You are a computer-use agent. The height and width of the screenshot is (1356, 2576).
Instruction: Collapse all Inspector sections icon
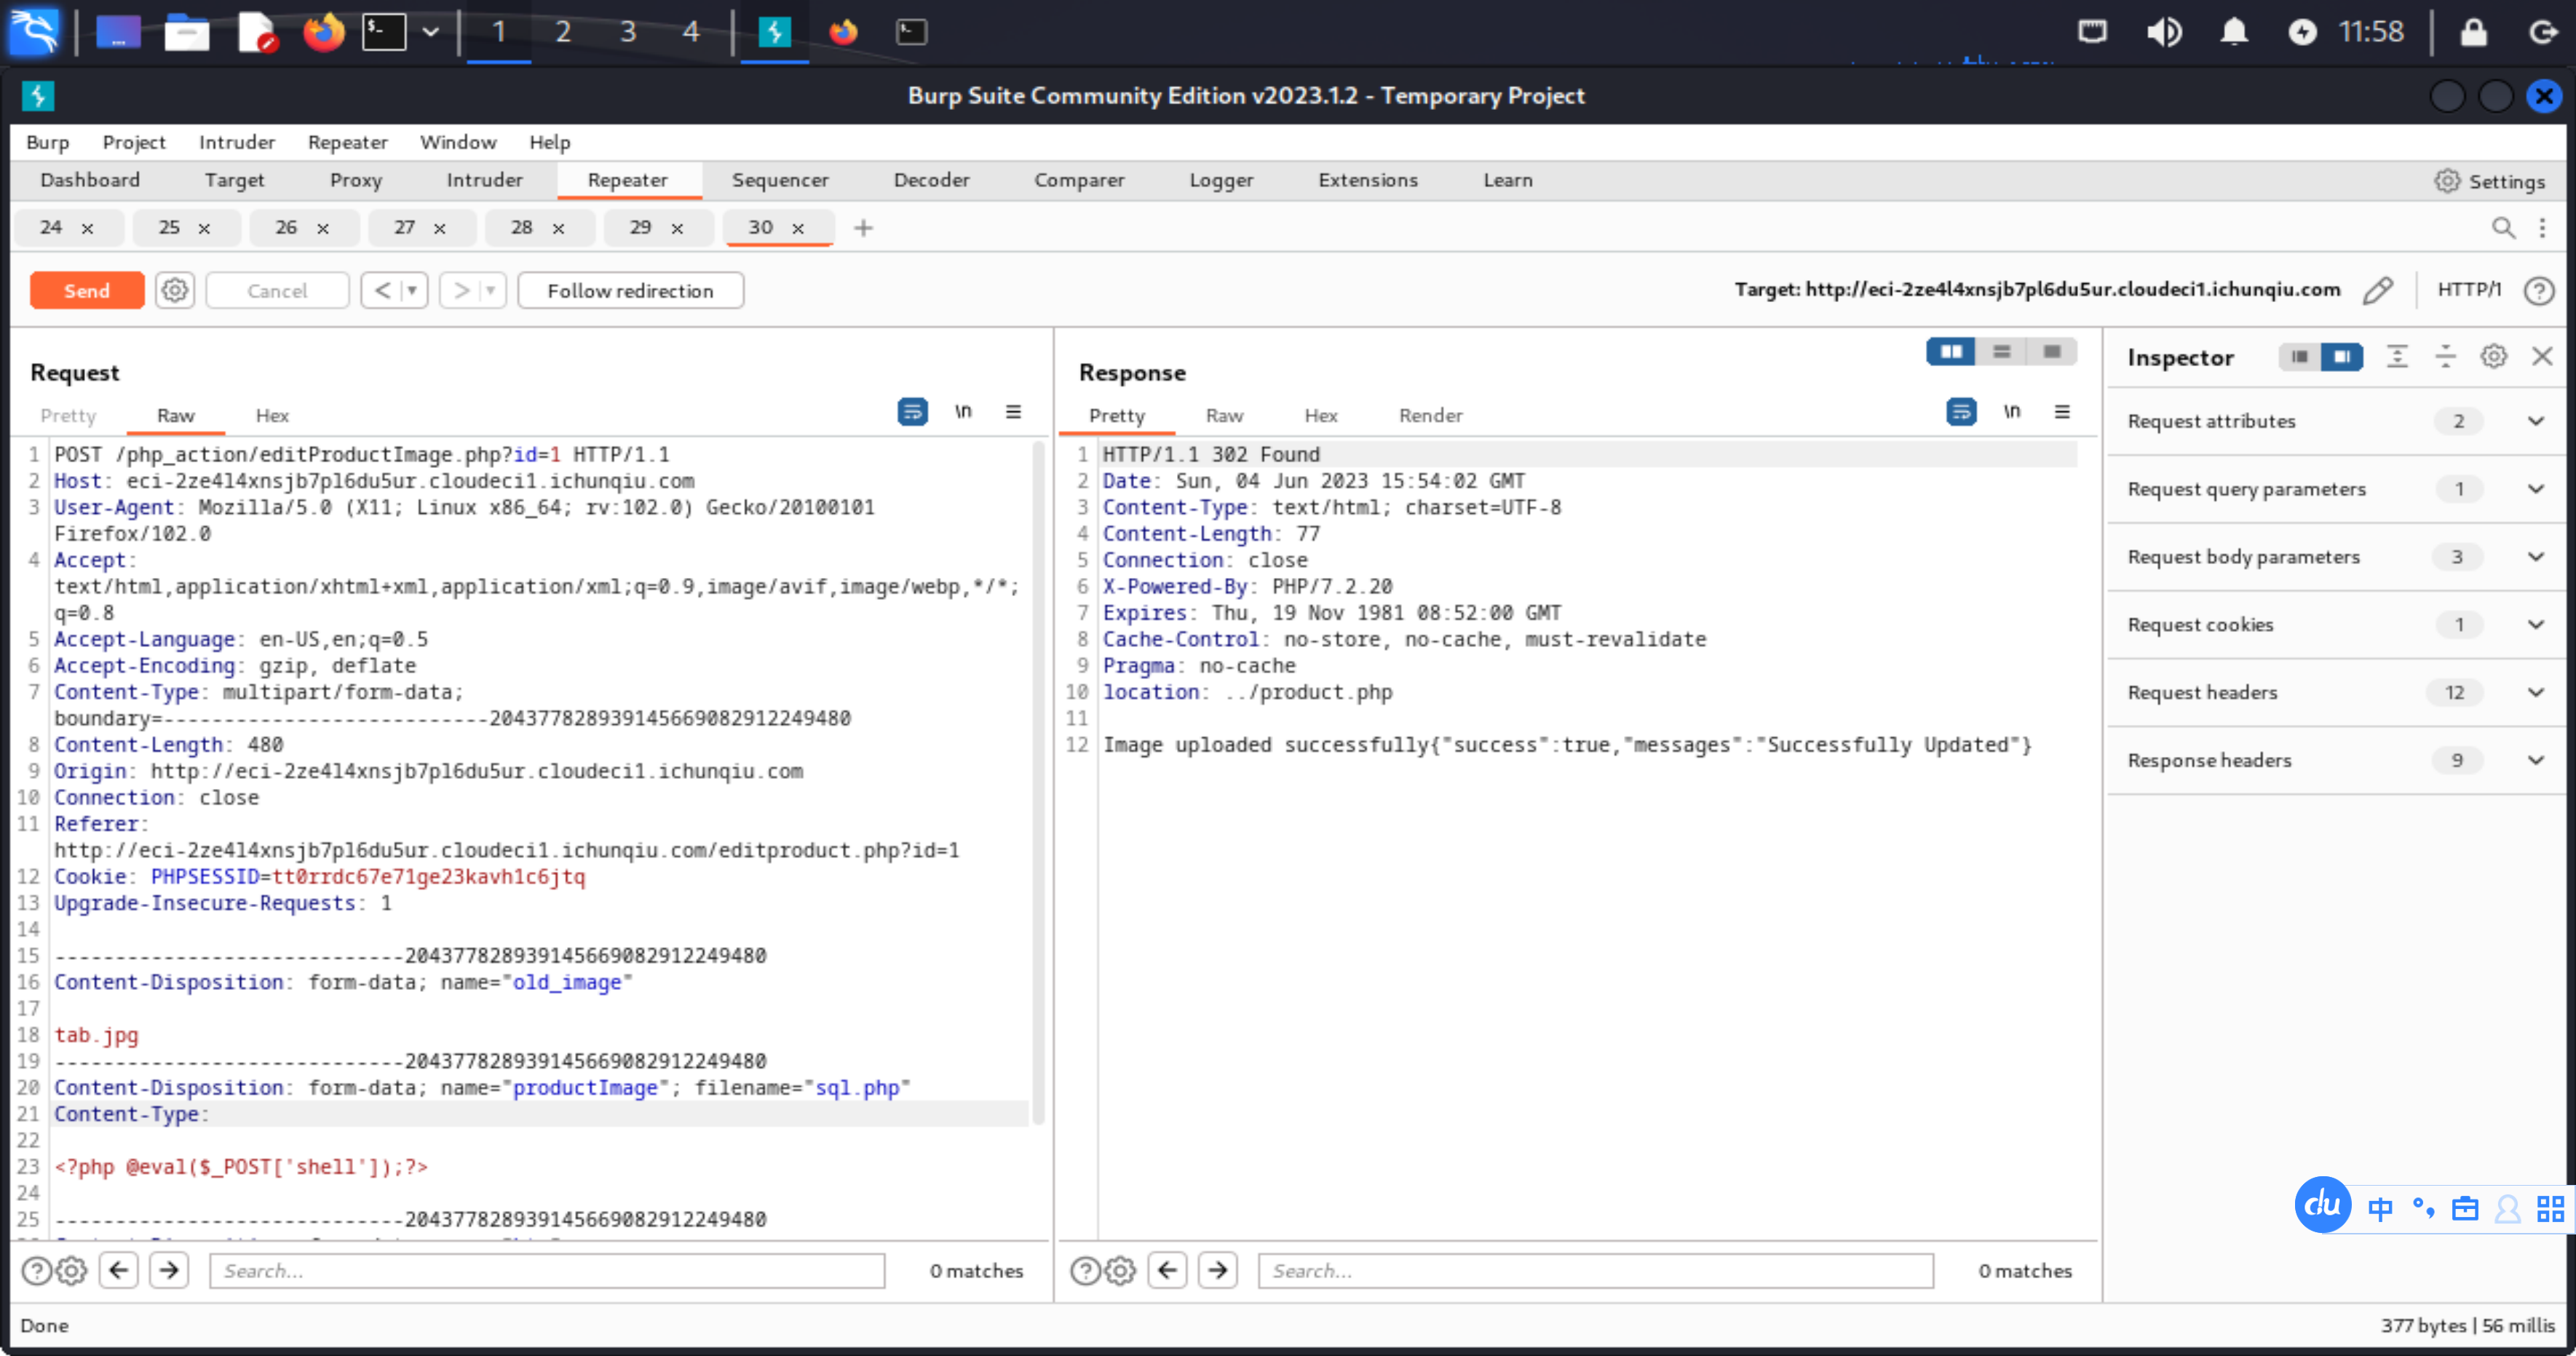tap(2445, 356)
